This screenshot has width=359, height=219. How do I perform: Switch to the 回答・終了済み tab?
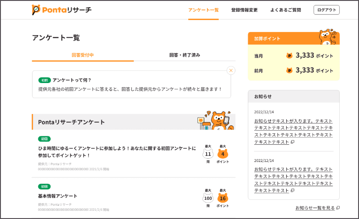pos(185,55)
